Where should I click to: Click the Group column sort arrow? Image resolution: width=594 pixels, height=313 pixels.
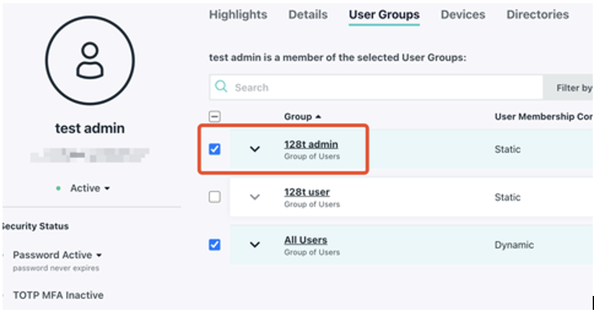(318, 117)
